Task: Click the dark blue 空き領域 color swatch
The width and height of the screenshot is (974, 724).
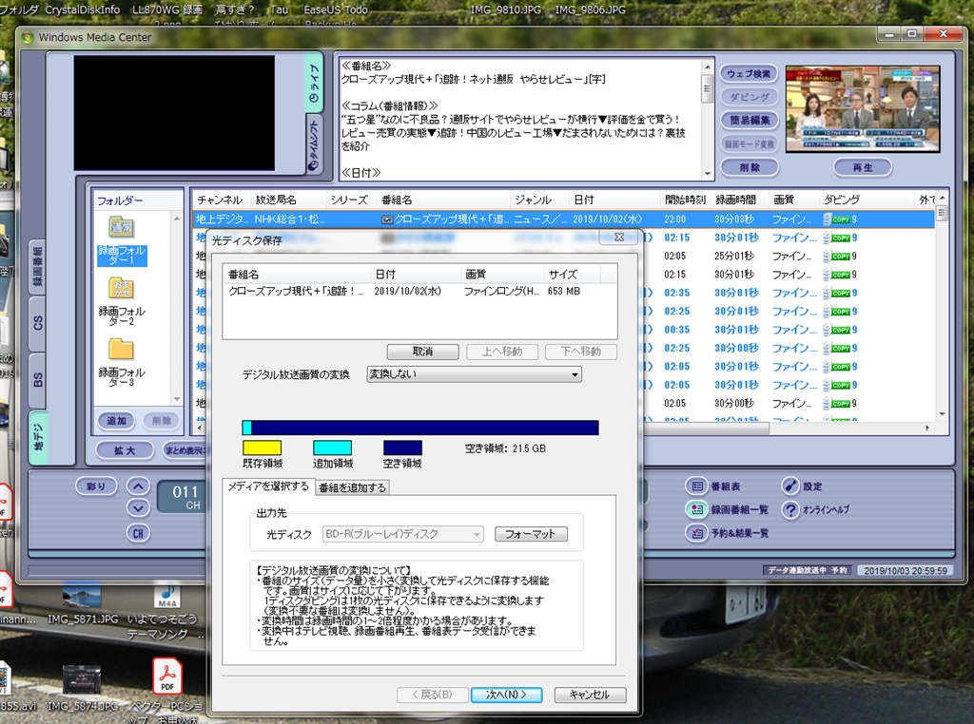Action: click(402, 448)
